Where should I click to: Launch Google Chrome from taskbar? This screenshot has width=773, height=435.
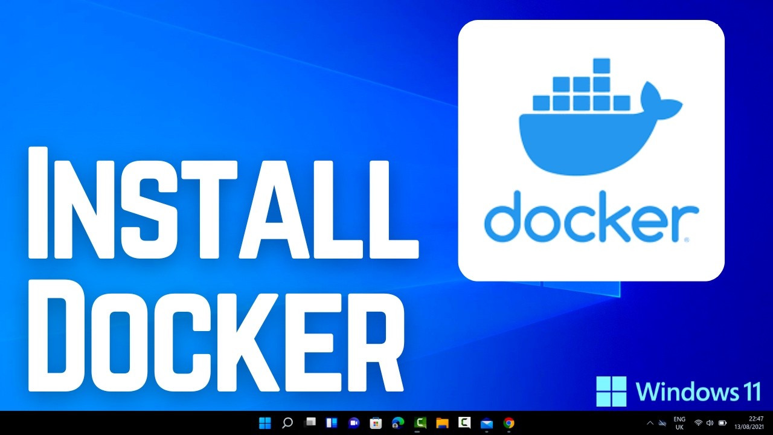[x=509, y=423]
